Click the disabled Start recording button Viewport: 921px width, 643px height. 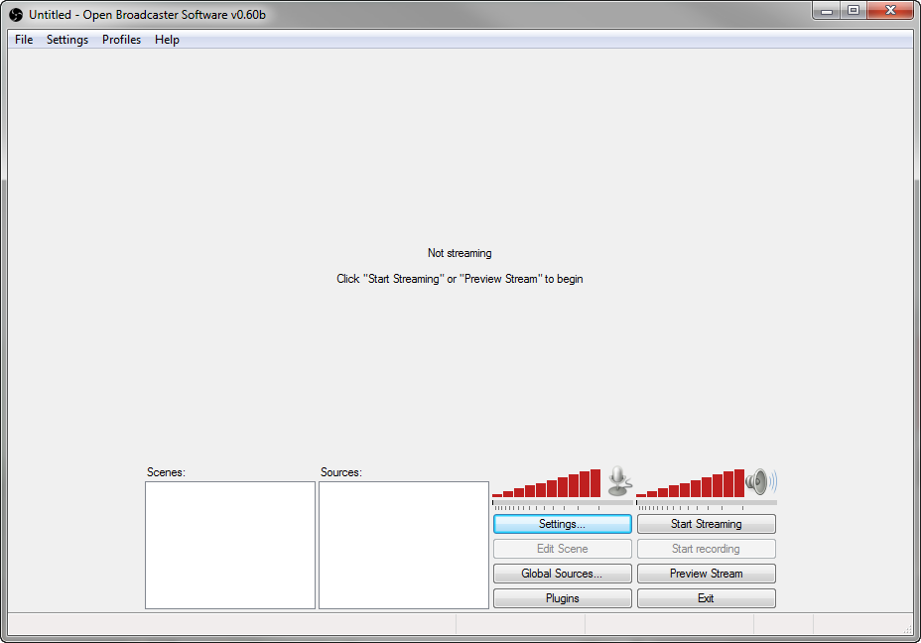point(706,549)
